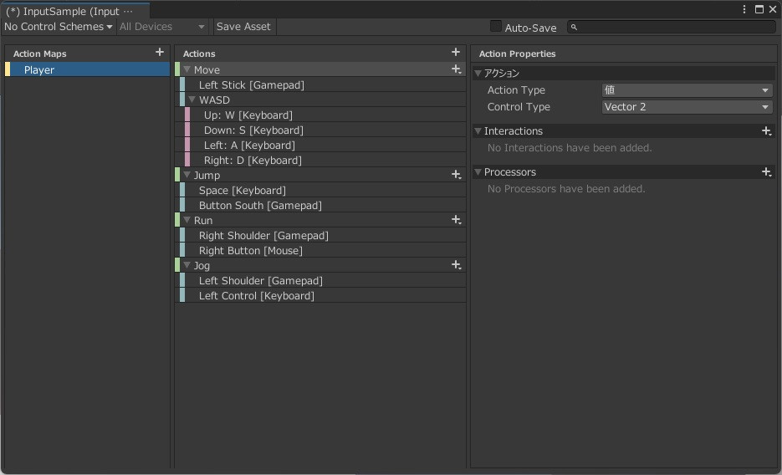Enable the Auto-Save checkbox

[x=496, y=27]
